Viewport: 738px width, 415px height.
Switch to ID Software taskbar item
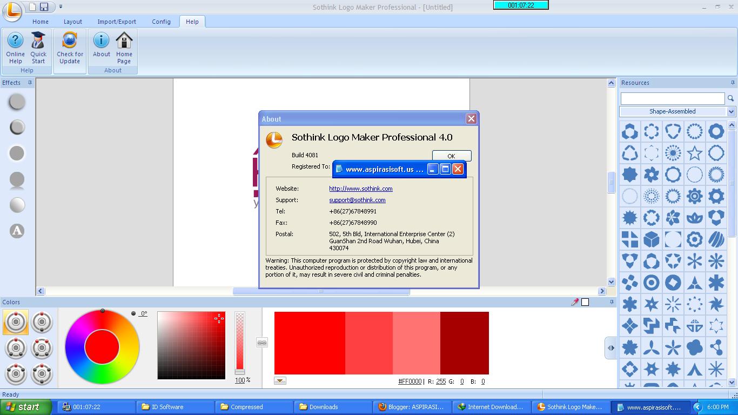[x=176, y=407]
